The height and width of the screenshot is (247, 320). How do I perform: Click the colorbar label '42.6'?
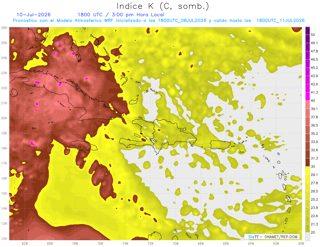(x=314, y=84)
